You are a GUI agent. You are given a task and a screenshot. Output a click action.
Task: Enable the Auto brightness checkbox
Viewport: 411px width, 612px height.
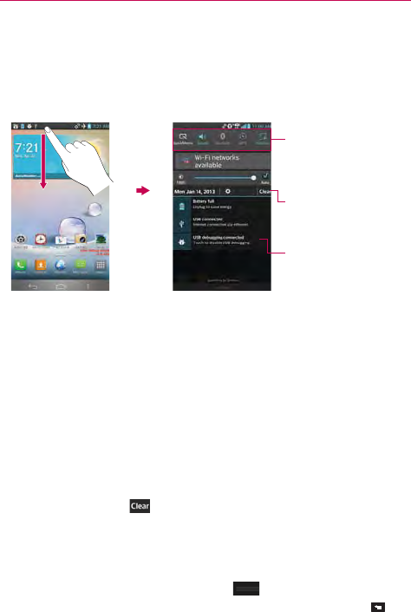(x=265, y=176)
